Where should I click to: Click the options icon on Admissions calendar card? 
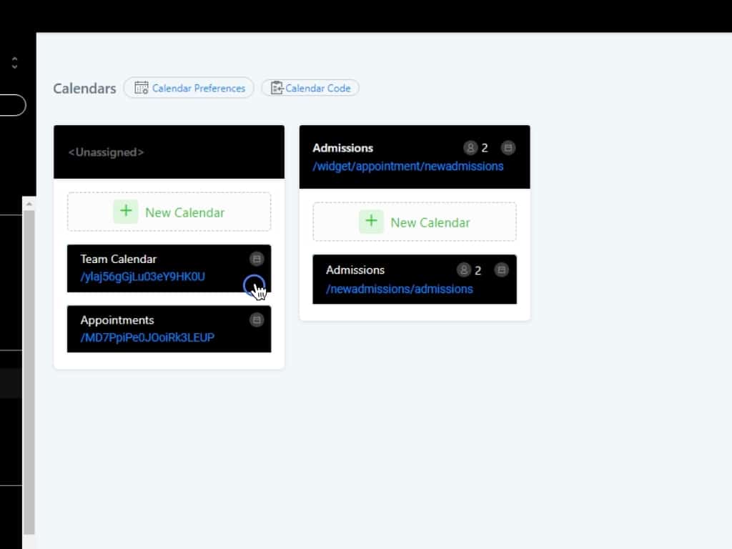click(502, 269)
